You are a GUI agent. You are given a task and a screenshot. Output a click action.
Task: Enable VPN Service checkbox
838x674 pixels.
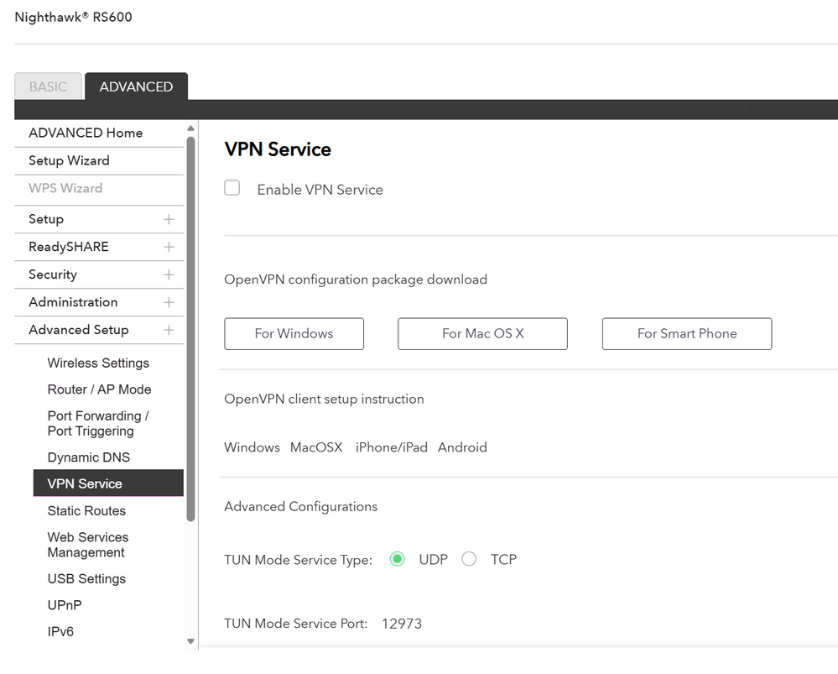coord(232,189)
